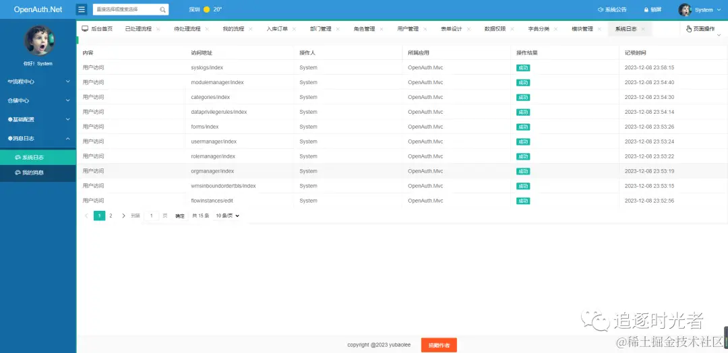Viewport: 728px width, 353px height.
Task: Expand the 基础配置 sidebar menu
Action: (x=38, y=120)
